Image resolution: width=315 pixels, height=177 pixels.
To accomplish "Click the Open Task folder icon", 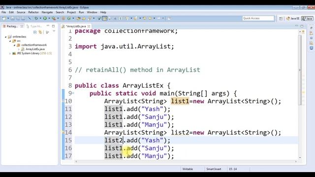I will [84, 19].
